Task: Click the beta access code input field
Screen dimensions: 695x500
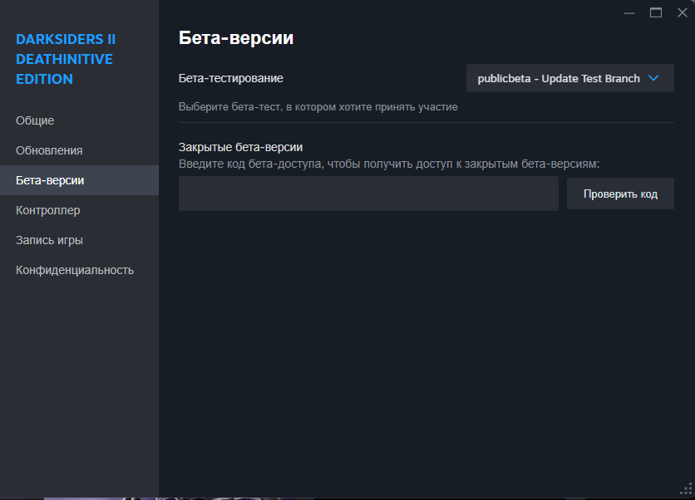Action: point(368,194)
